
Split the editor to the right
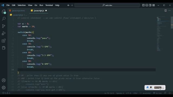point(165,11)
